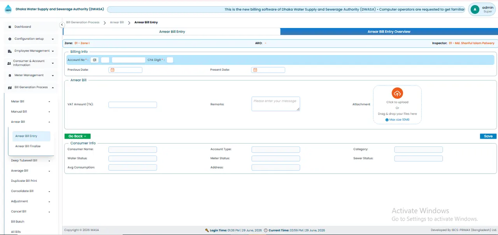Click the Dashboard sidebar icon

10,27
